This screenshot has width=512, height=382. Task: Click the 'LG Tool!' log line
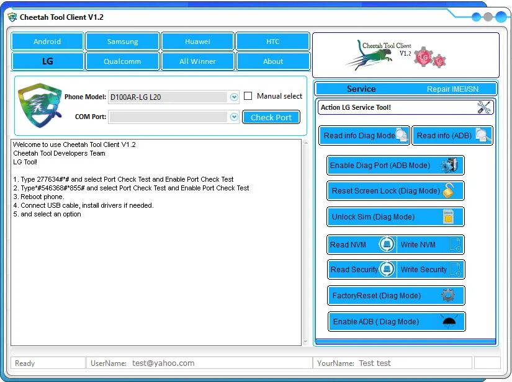pyautogui.click(x=25, y=162)
